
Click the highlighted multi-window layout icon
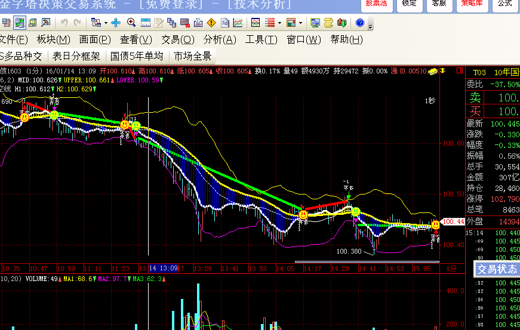coord(20,23)
